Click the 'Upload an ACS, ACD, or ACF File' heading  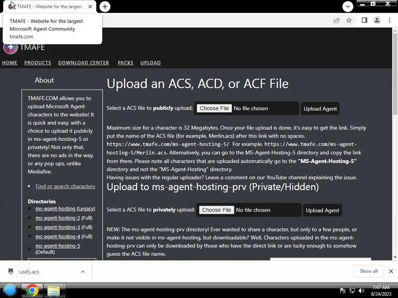(197, 84)
